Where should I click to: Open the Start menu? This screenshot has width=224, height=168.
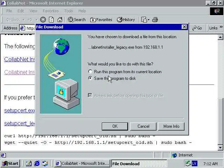click(10, 163)
